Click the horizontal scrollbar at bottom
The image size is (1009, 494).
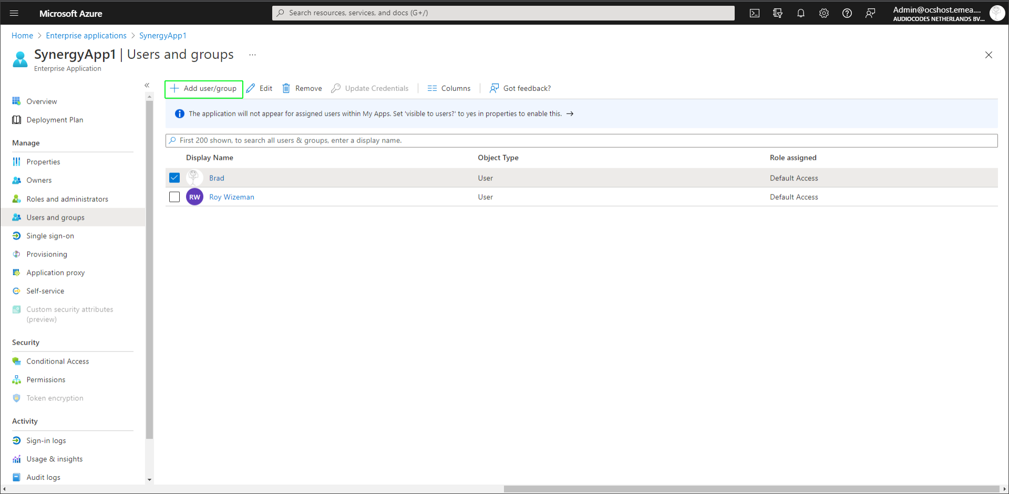click(751, 489)
